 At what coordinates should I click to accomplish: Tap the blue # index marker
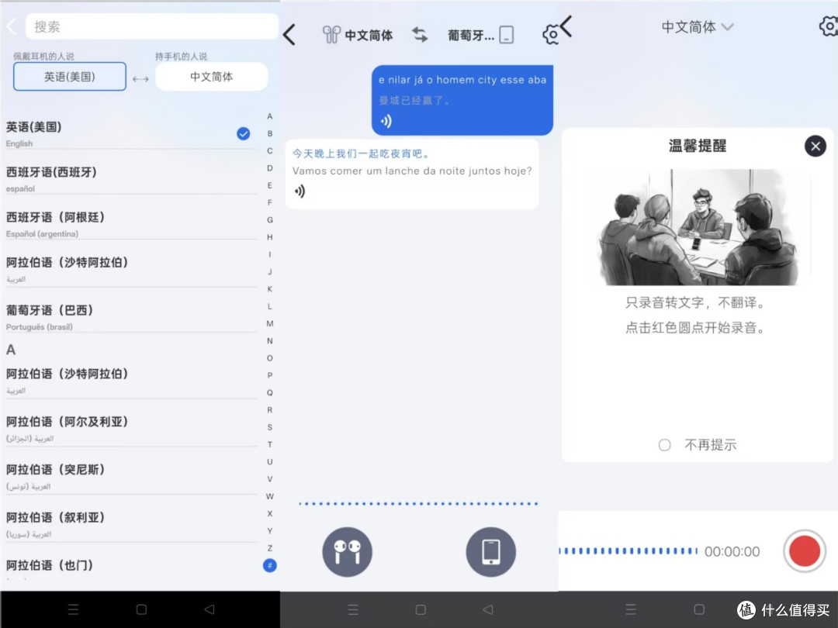(270, 565)
